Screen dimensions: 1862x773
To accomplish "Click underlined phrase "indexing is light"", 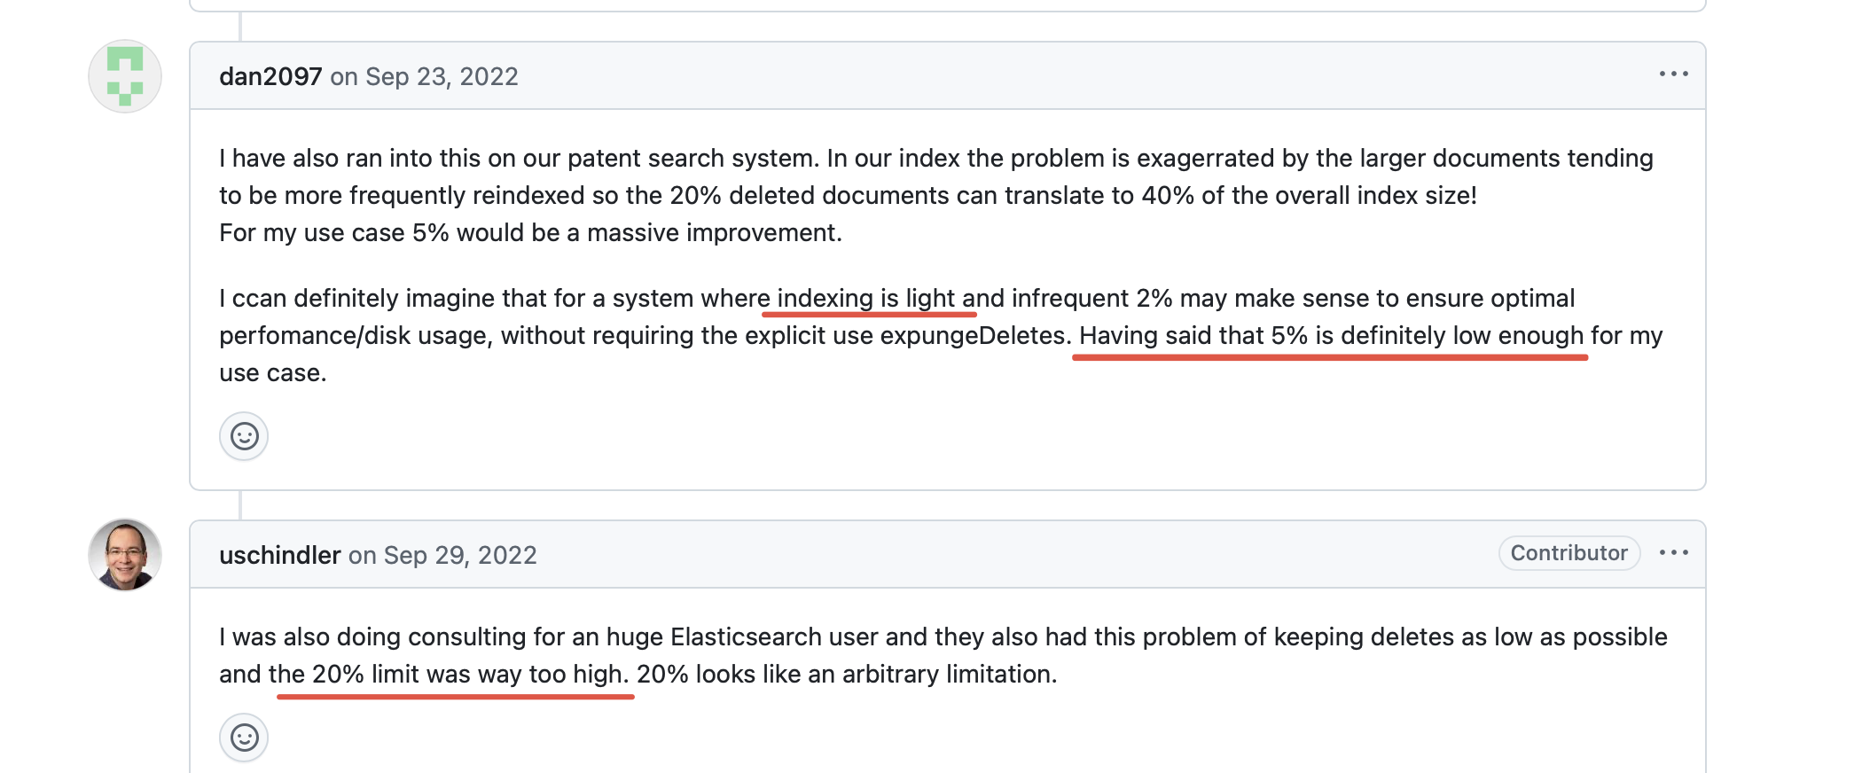I will (865, 299).
